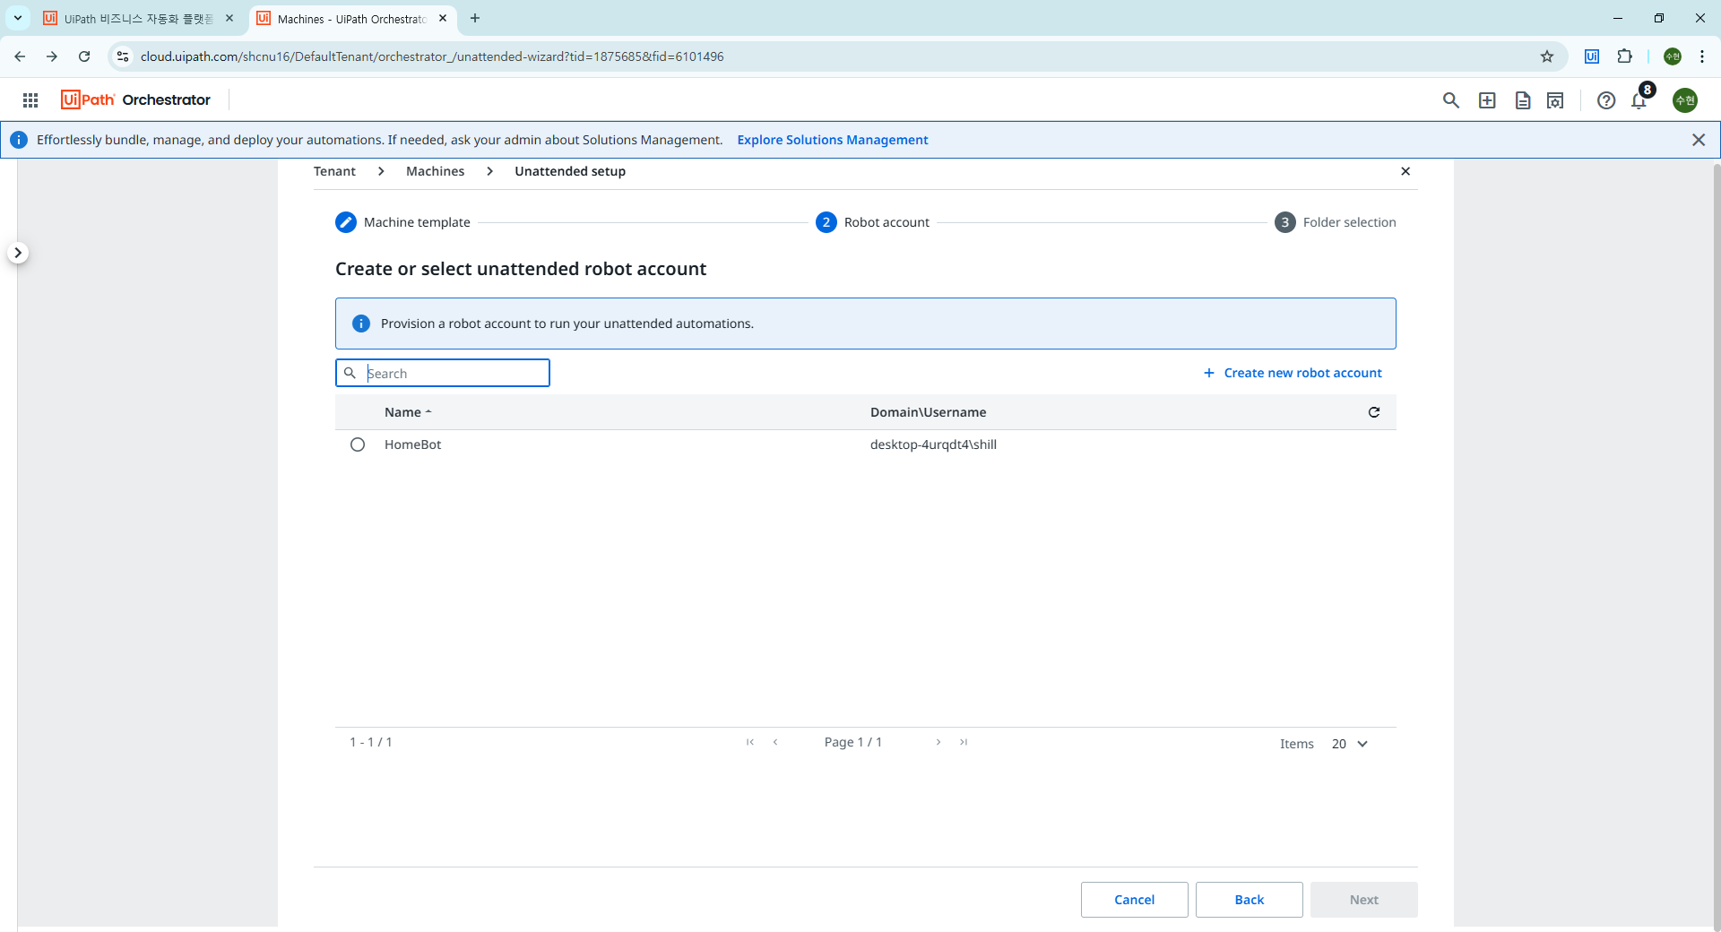Close the Unattended setup wizard
Image resolution: width=1721 pixels, height=932 pixels.
[1405, 171]
